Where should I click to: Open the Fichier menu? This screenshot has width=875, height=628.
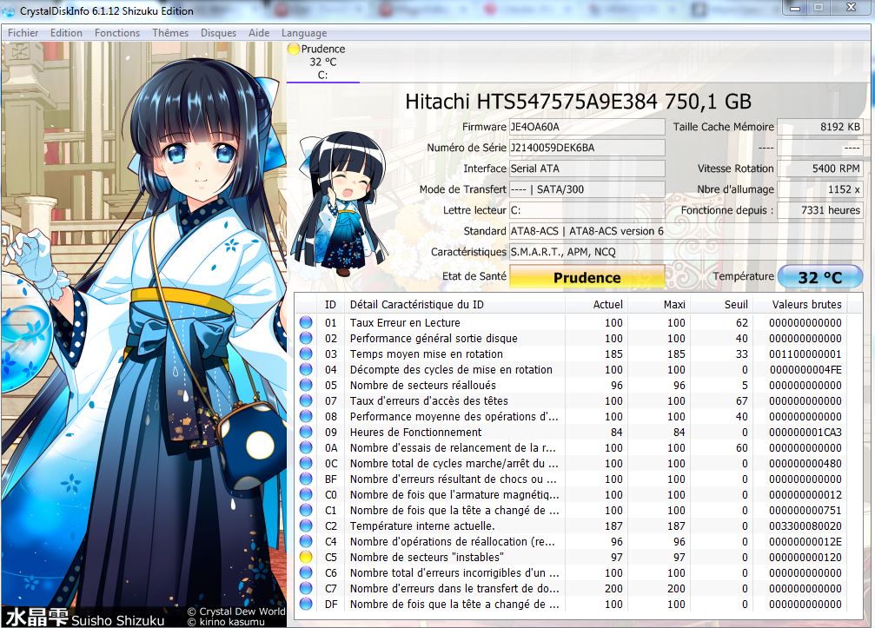pos(23,33)
